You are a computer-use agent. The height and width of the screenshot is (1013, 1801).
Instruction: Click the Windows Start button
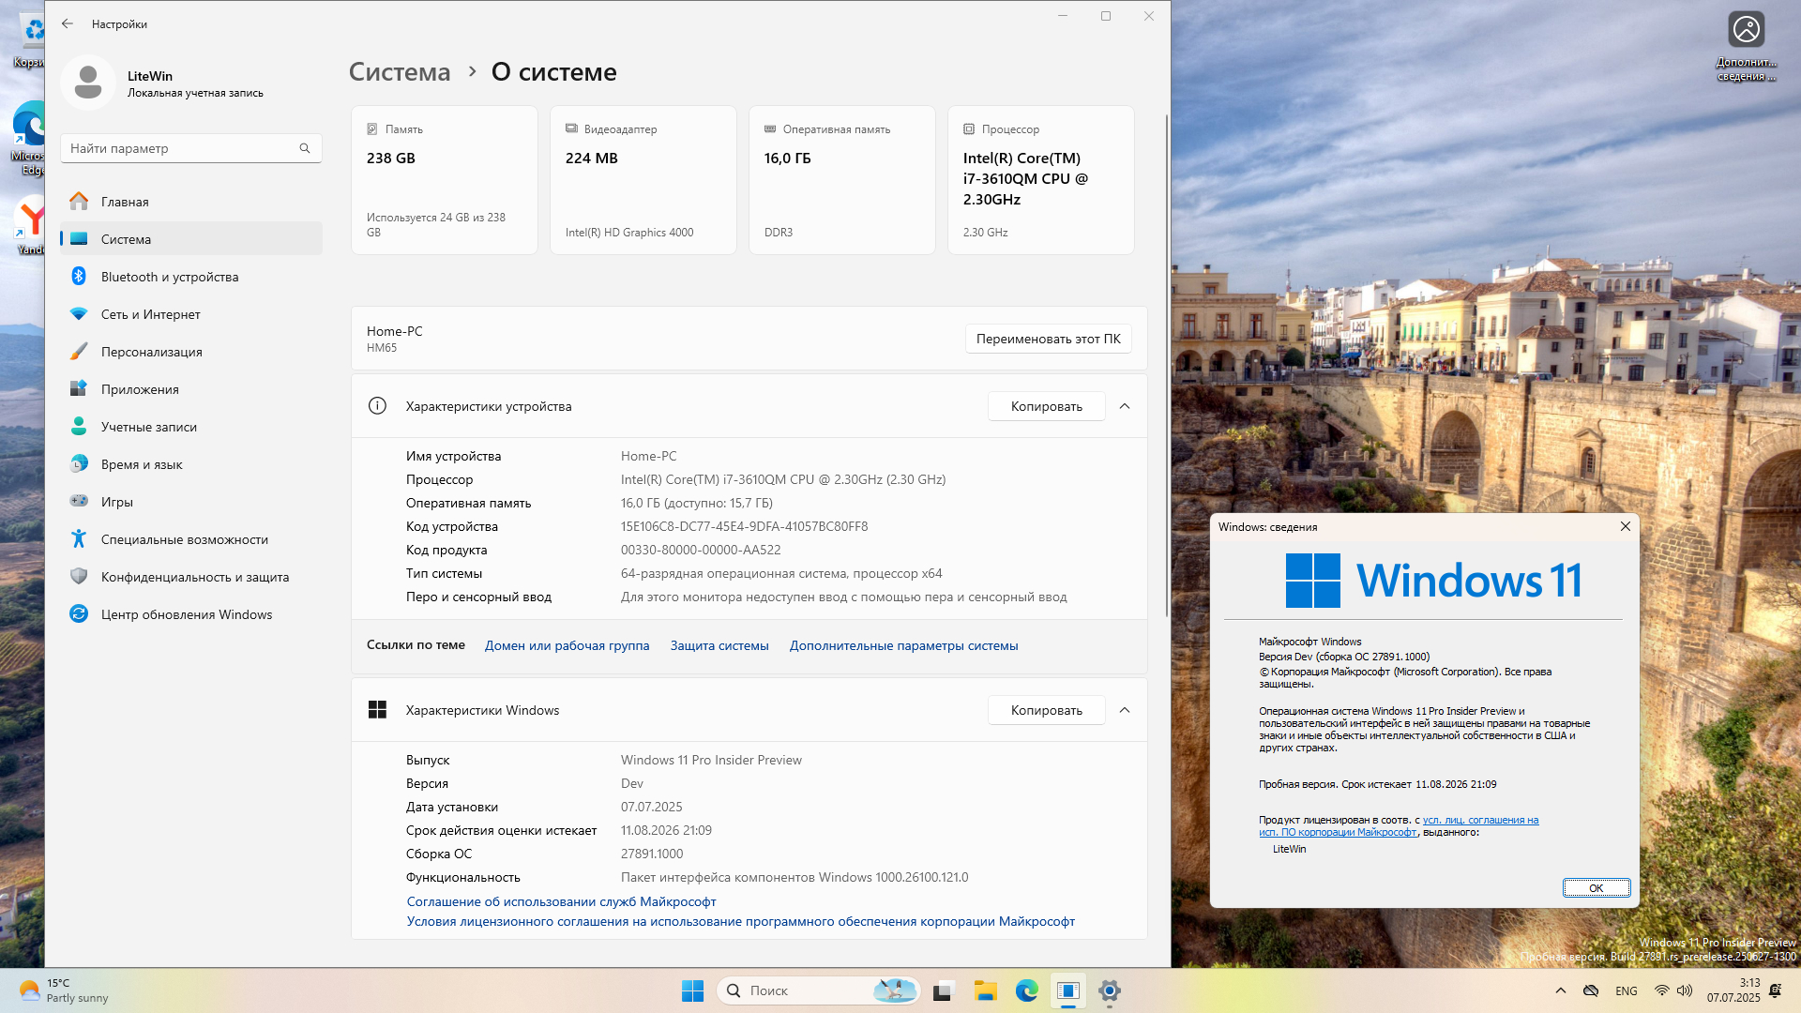tap(692, 990)
